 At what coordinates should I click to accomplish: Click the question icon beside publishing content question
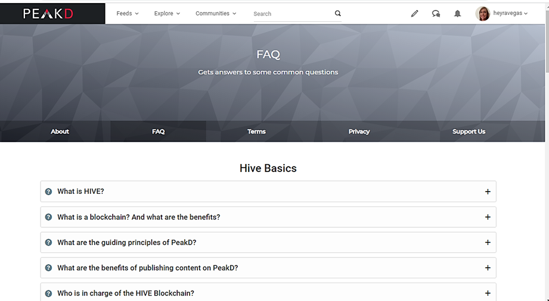tap(49, 268)
